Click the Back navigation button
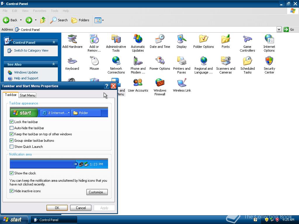 click(x=10, y=20)
